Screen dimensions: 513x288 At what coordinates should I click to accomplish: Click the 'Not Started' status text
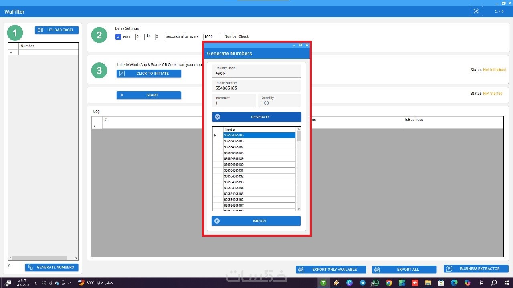coord(493,94)
